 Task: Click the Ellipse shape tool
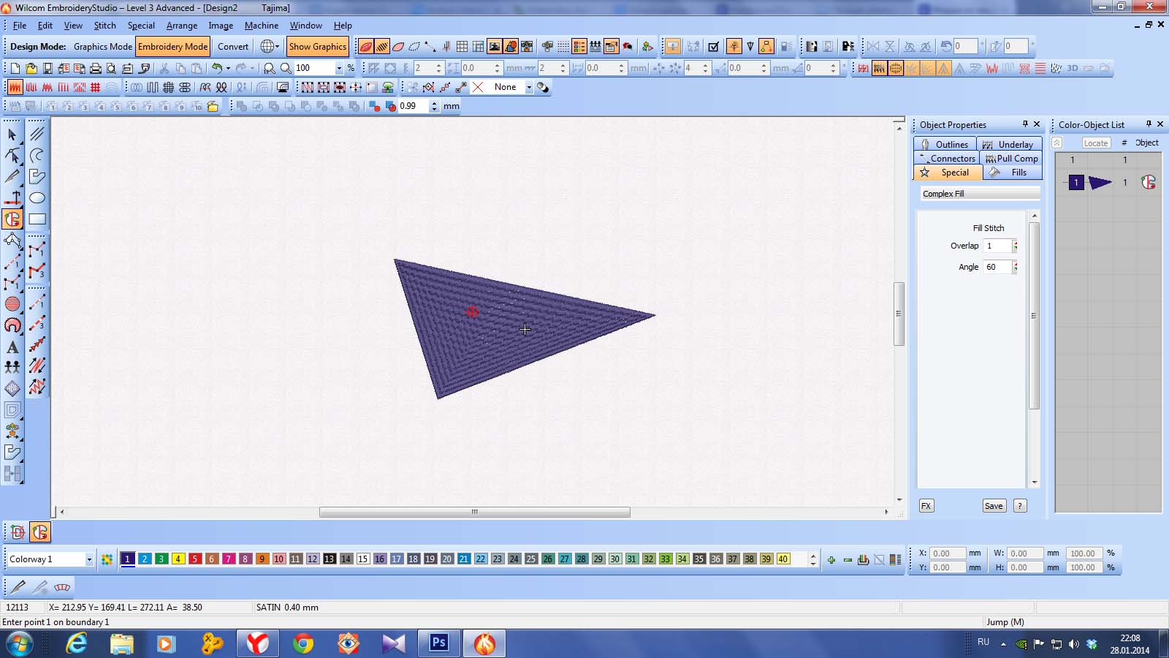[x=37, y=198]
